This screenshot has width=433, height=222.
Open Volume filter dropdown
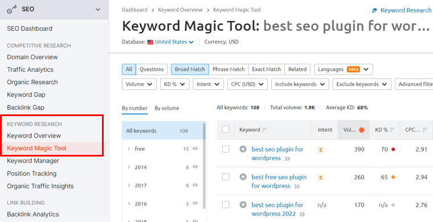(139, 84)
